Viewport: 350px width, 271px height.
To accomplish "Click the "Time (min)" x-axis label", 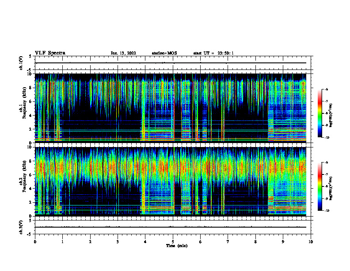I will click(177, 246).
